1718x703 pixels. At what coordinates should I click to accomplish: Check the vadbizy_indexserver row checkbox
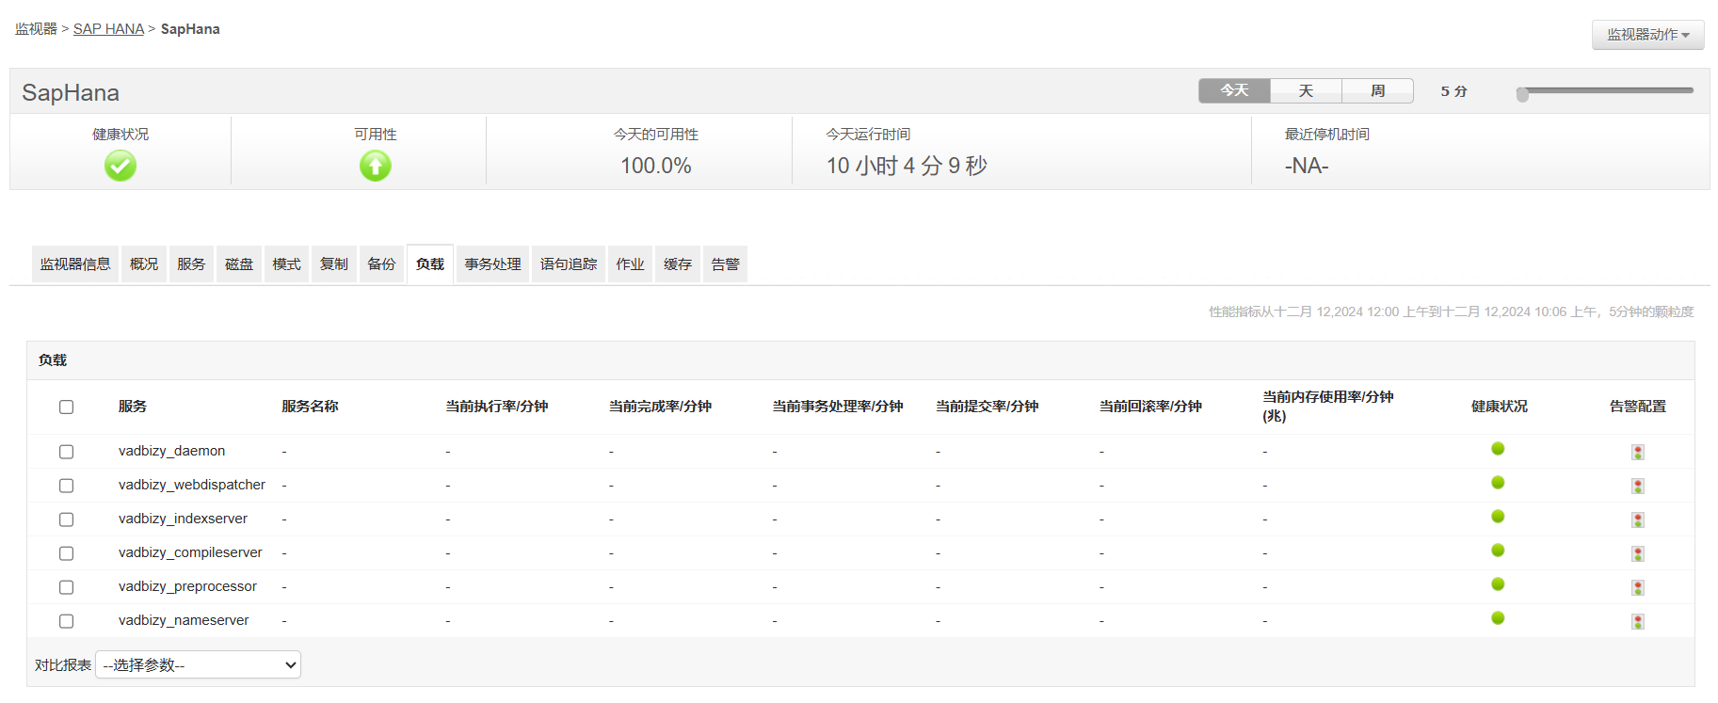(66, 519)
